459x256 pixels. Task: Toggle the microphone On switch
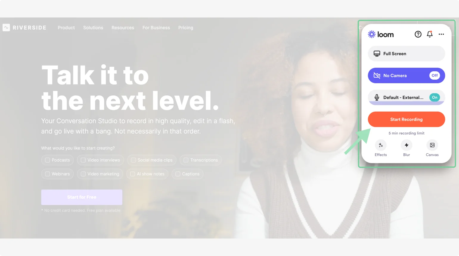(x=435, y=97)
